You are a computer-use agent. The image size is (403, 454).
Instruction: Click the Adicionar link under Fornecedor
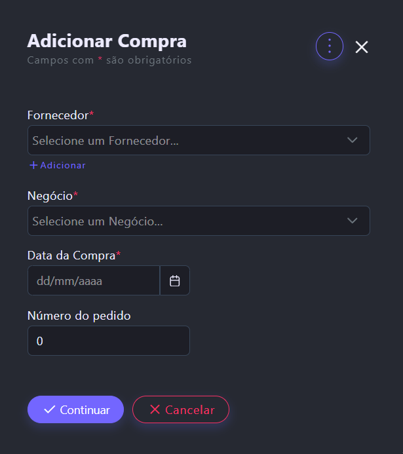click(63, 165)
